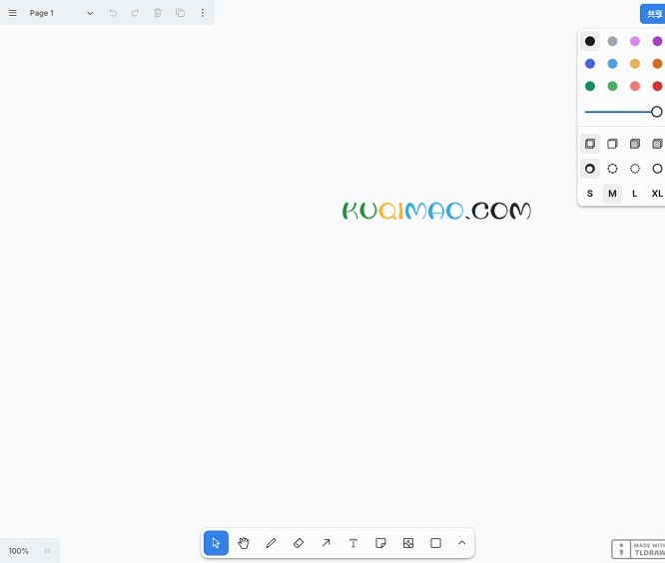
Task: Set size to L
Action: [x=634, y=194]
